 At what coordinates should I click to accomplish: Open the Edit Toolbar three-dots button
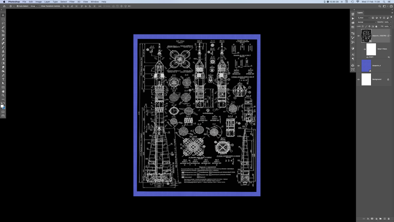coord(3,99)
